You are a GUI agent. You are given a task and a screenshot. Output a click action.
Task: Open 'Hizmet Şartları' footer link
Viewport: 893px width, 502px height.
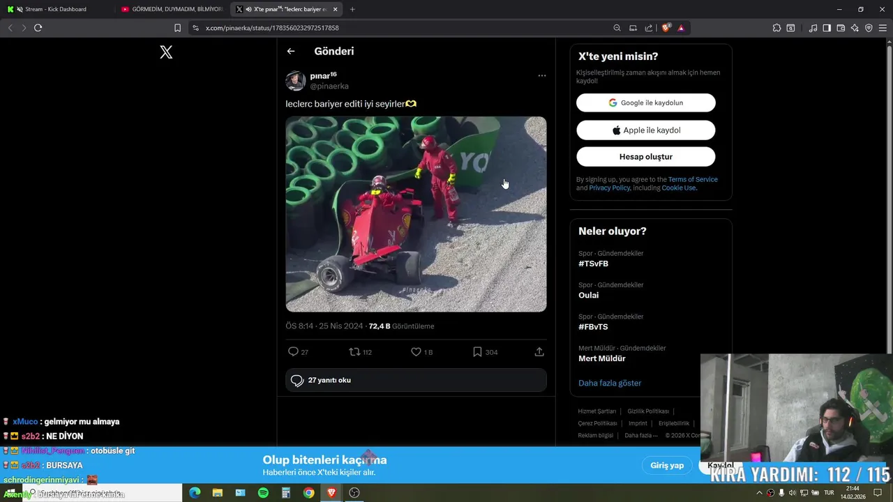point(596,411)
